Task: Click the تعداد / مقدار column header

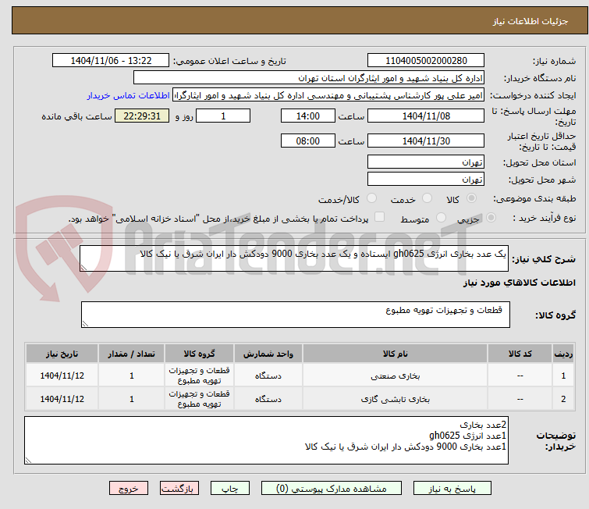Action: (132, 354)
